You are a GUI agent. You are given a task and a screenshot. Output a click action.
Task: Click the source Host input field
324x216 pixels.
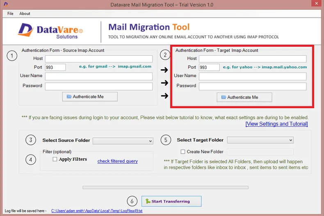click(99, 59)
